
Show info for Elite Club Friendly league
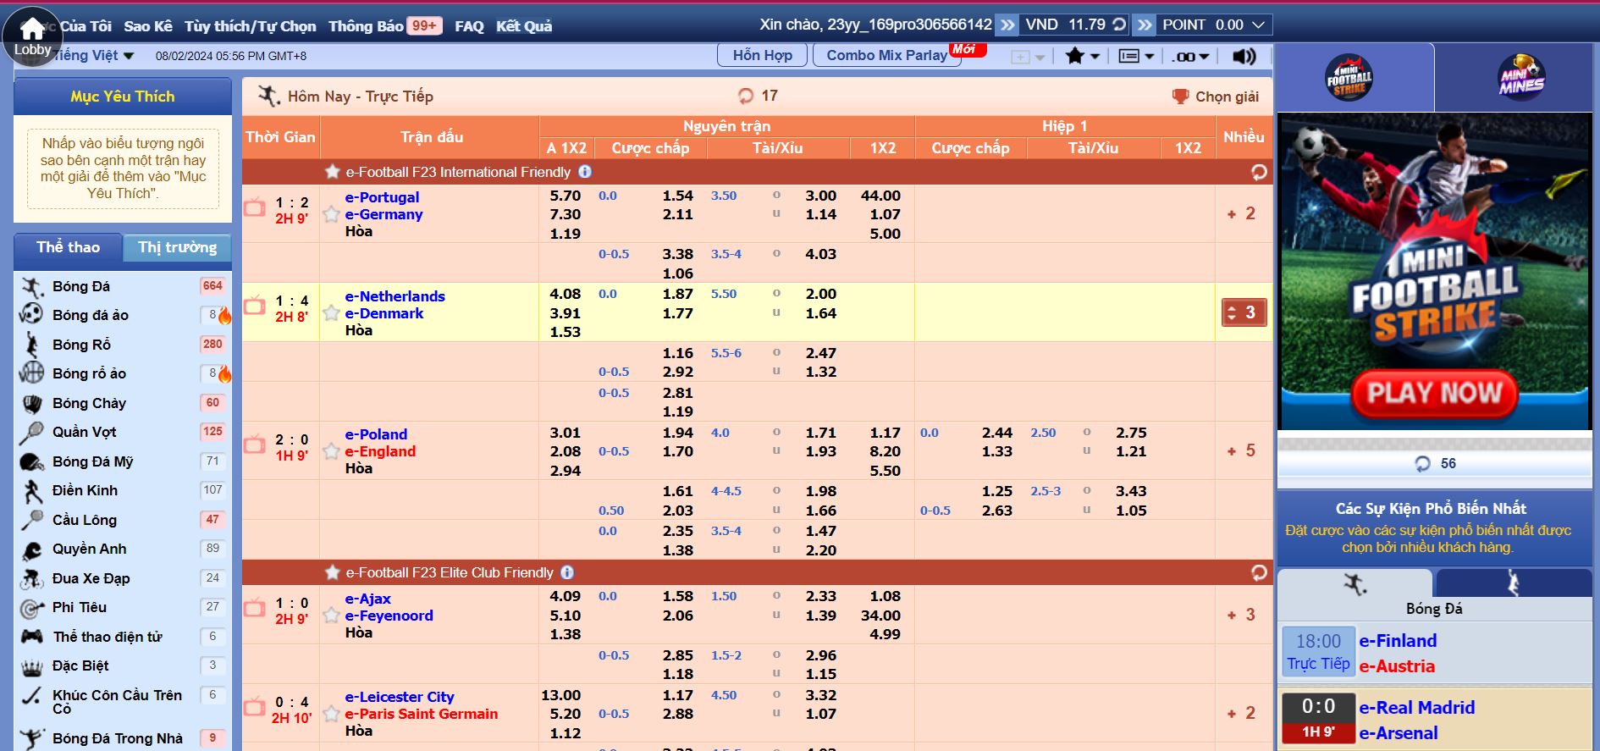tap(567, 572)
